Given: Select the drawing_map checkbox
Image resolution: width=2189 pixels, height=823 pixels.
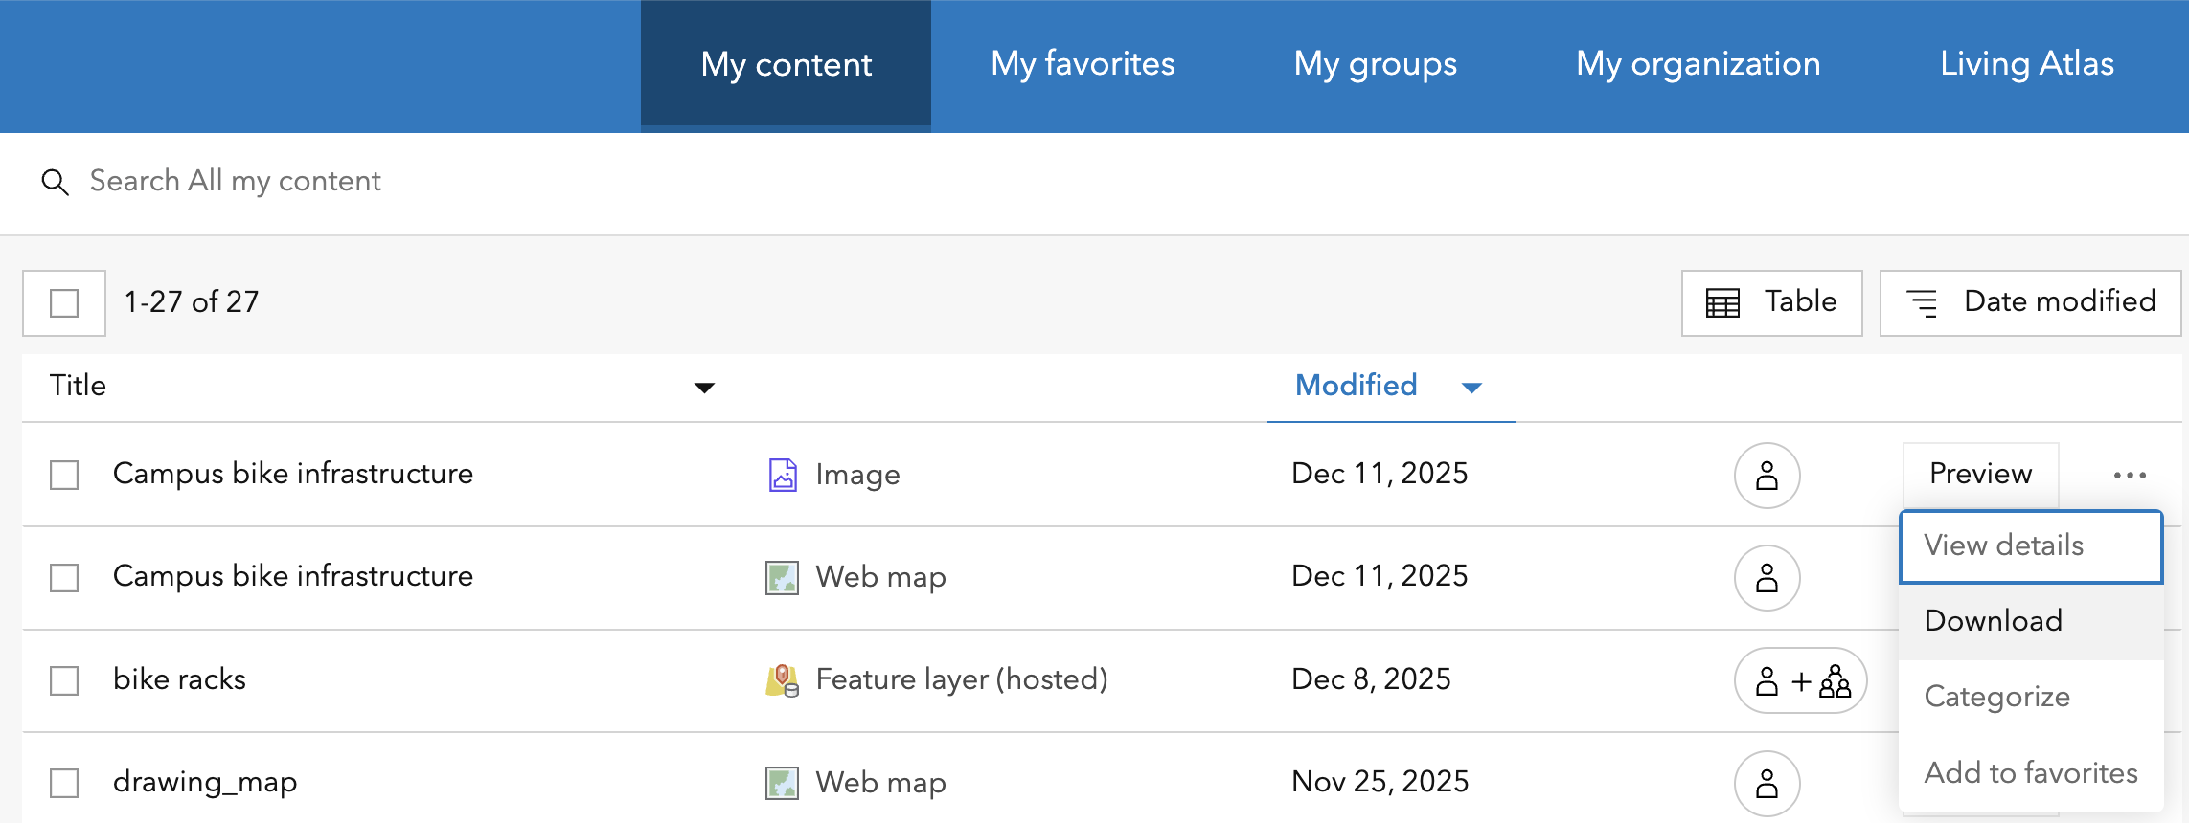Looking at the screenshot, I should pyautogui.click(x=64, y=783).
